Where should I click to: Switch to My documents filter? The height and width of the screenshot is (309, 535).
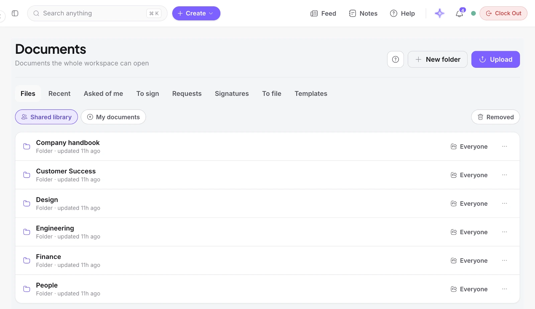(x=113, y=117)
